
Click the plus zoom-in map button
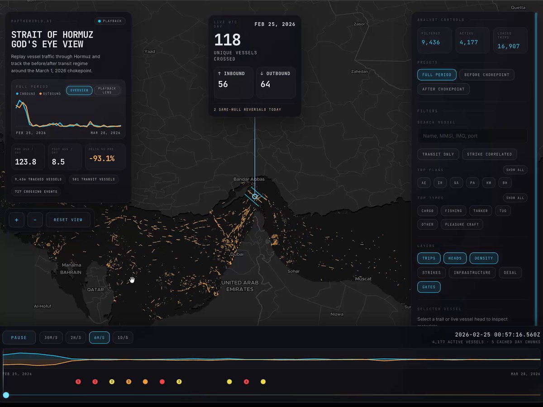(17, 220)
